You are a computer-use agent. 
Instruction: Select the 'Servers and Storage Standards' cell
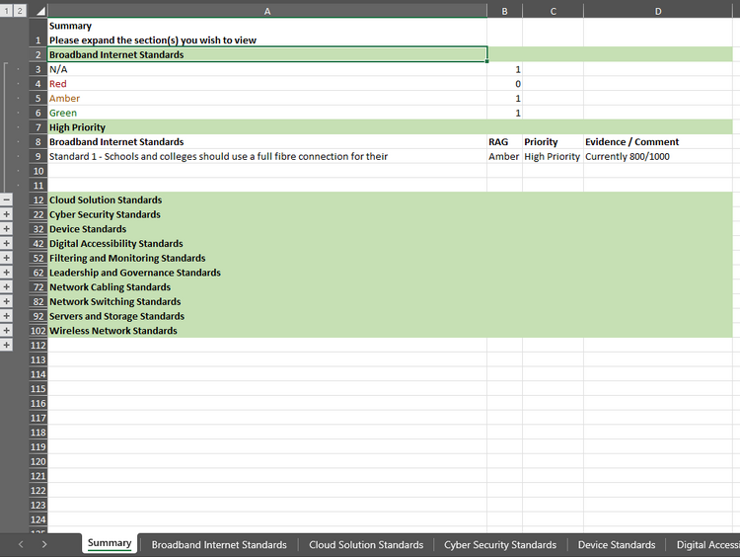click(x=267, y=316)
